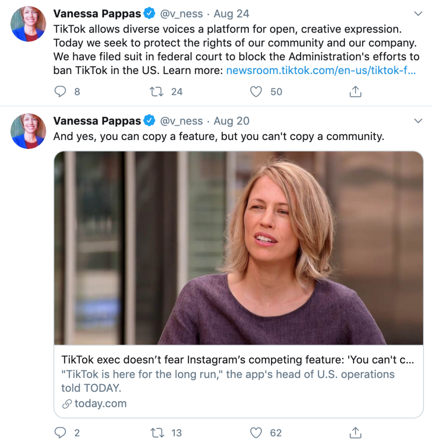
Task: Open the Aug 24 tweet timestamp
Action: coord(231,14)
